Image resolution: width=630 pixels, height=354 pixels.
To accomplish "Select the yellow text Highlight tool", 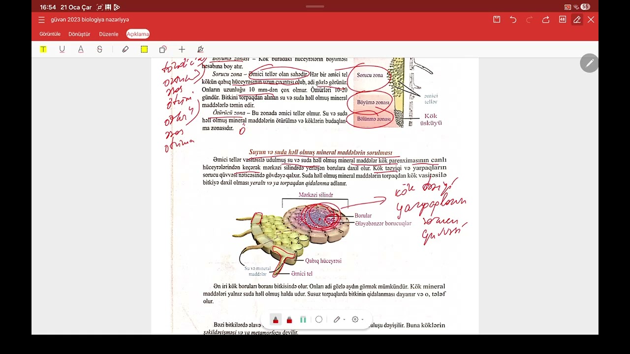I will [43, 49].
